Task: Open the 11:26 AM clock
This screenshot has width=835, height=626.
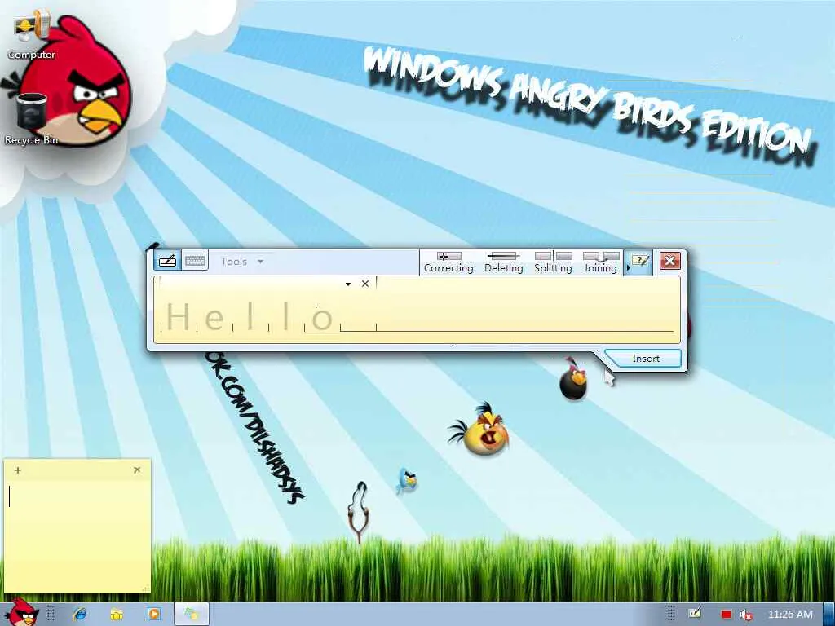Action: 790,615
